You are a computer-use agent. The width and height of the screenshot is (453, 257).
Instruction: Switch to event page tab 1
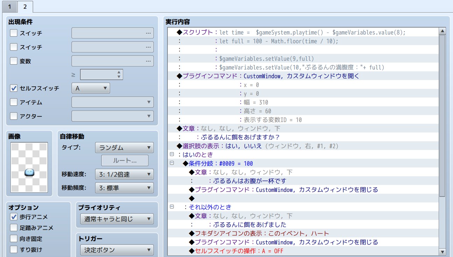click(9, 6)
